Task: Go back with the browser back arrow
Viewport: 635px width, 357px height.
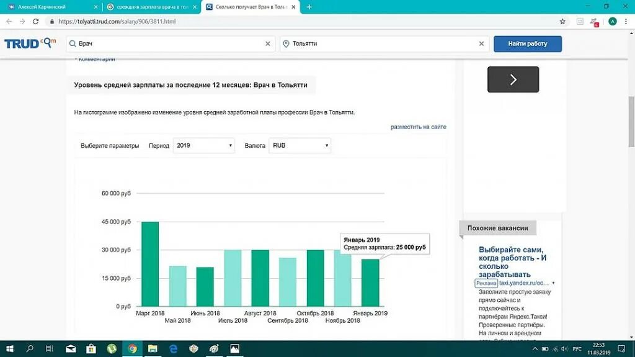Action: click(x=9, y=22)
